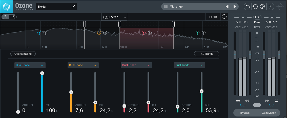Viewport: 287px width, 118px height.
Task: Click the undo arrow icon
Action: tap(248, 7)
